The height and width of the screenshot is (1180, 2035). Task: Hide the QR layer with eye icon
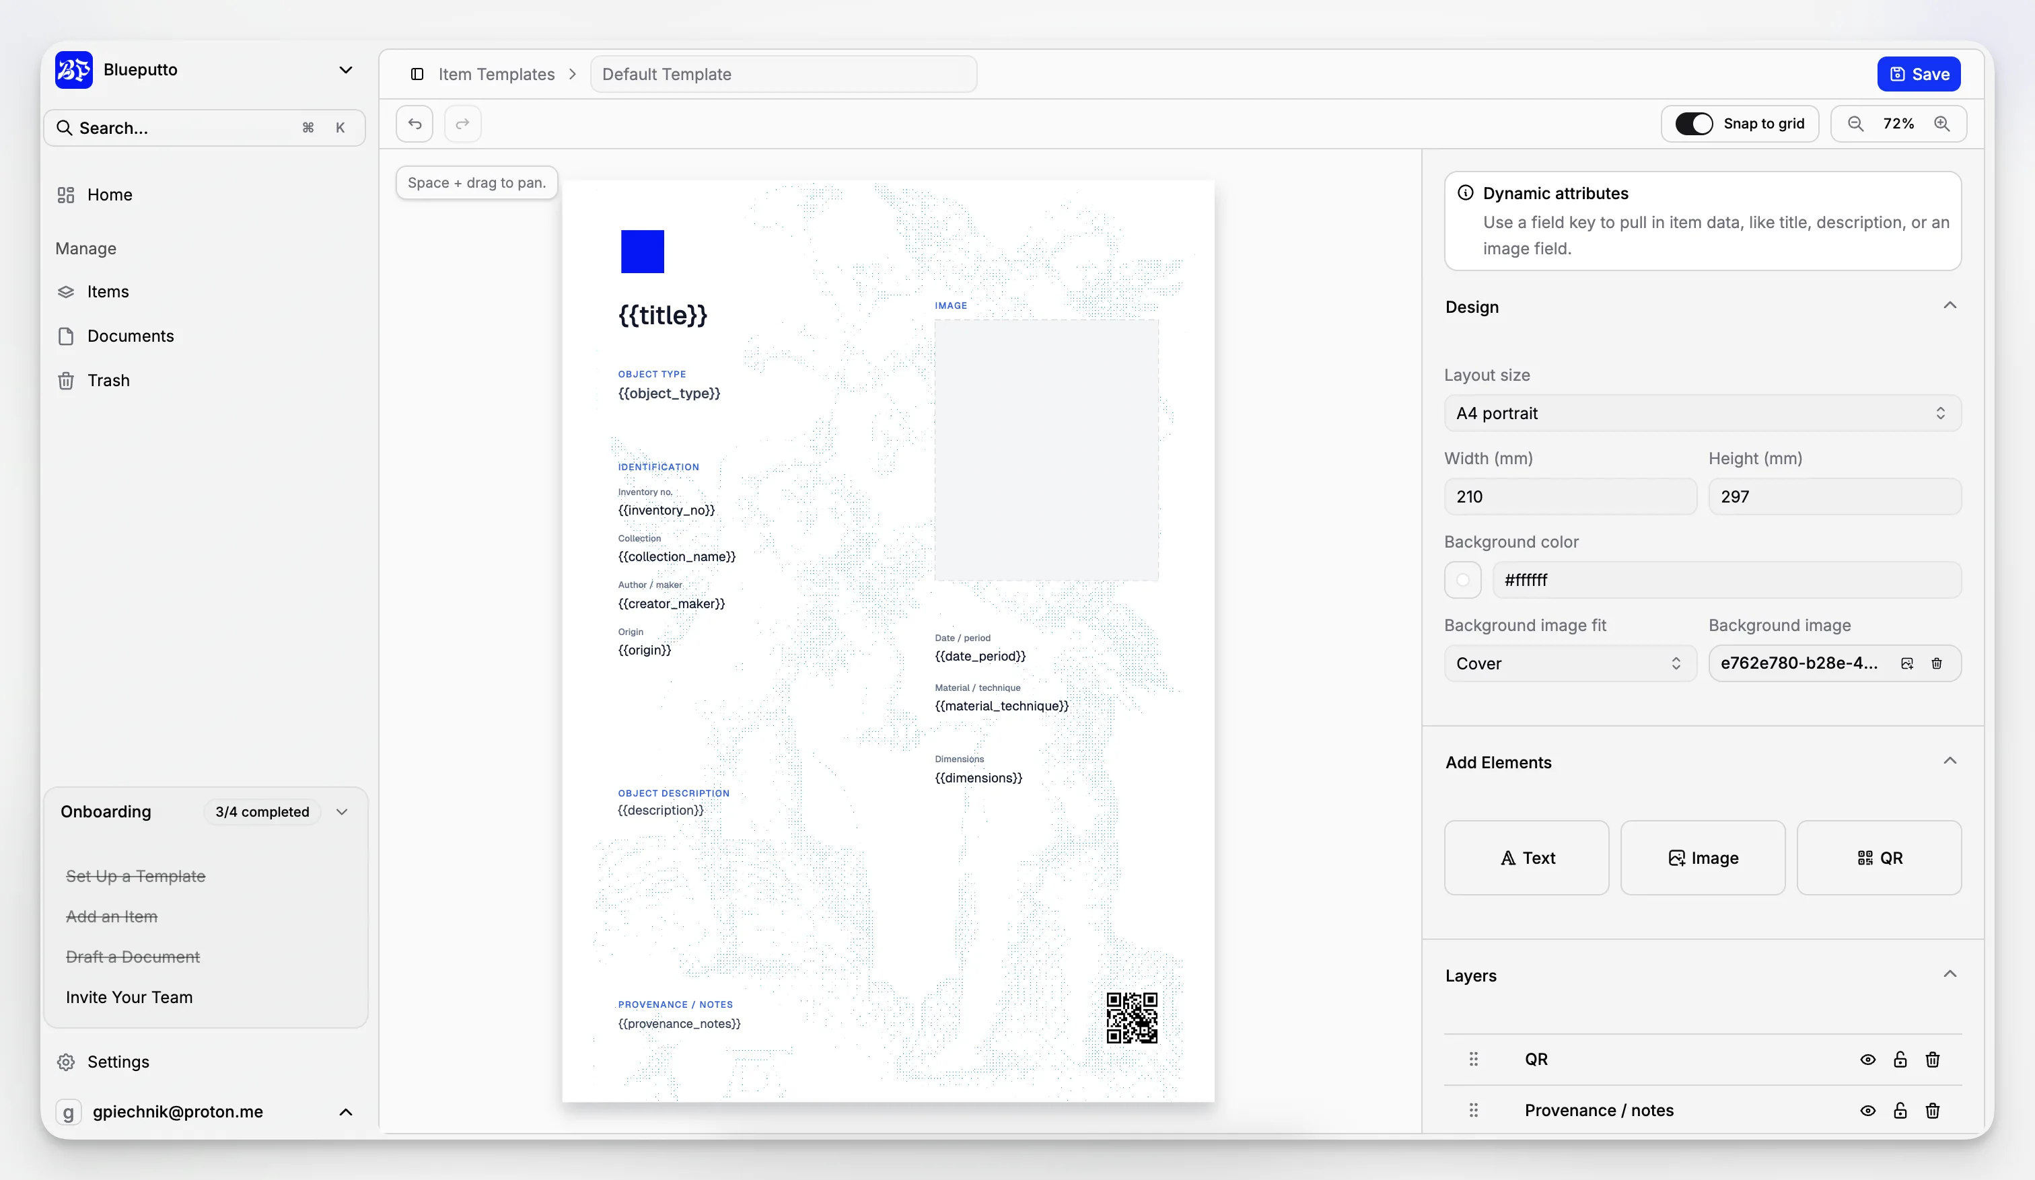[1867, 1059]
